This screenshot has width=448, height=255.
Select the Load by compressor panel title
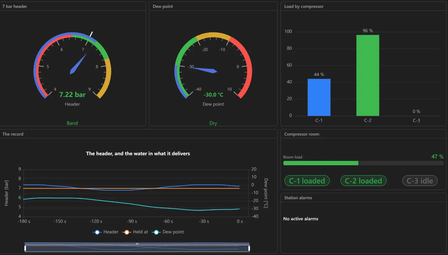click(304, 6)
